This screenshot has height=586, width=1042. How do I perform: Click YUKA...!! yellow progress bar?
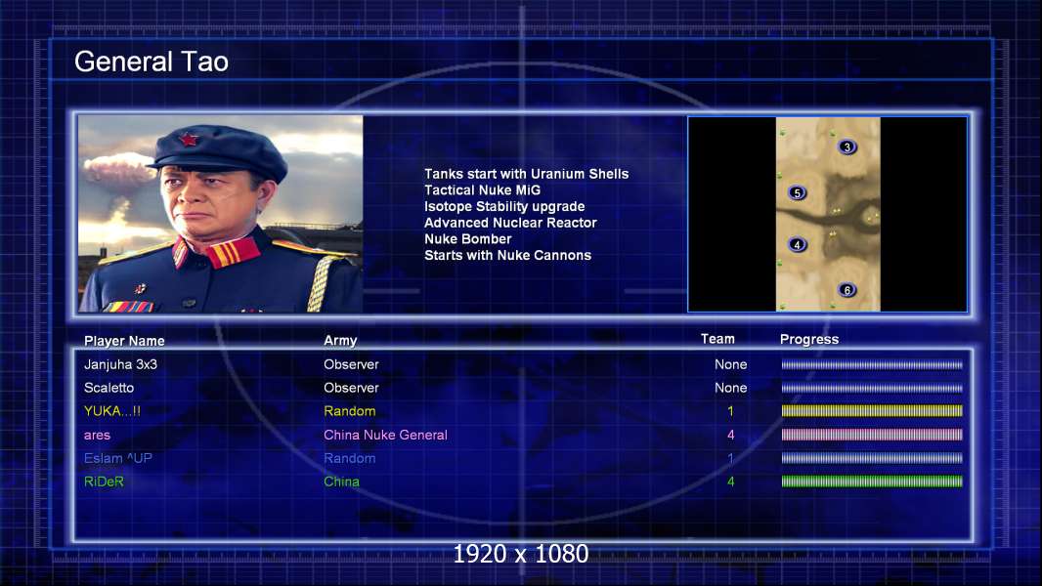(x=872, y=411)
